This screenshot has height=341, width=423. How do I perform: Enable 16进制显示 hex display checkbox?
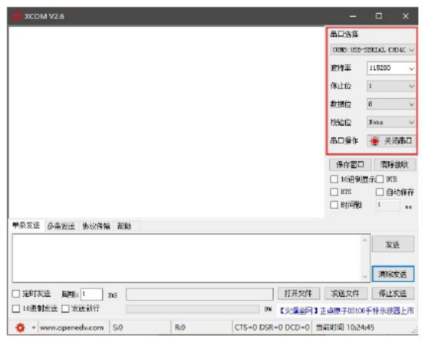point(334,179)
